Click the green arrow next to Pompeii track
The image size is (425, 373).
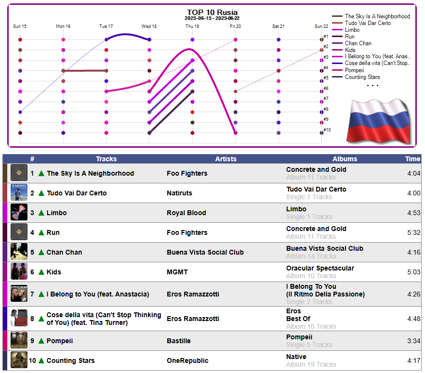click(41, 341)
